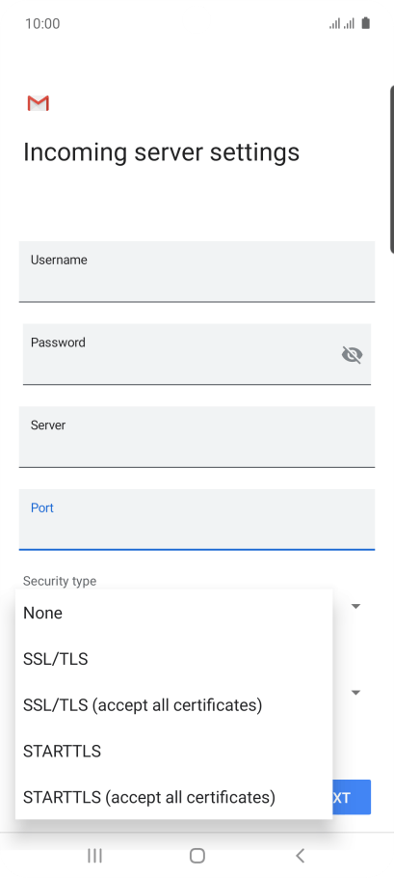Focus the Password input field
The width and height of the screenshot is (394, 878).
(197, 354)
